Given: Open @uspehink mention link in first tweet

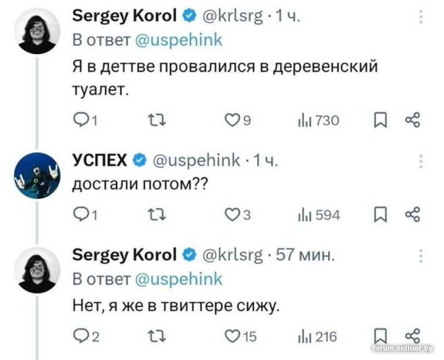Looking at the screenshot, I should tap(179, 41).
